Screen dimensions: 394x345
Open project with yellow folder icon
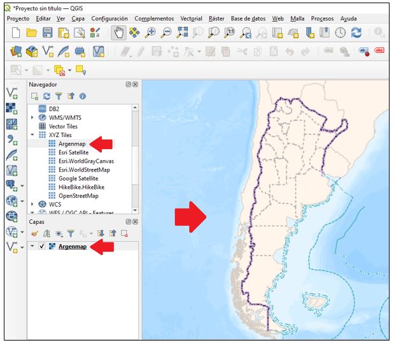(x=32, y=33)
